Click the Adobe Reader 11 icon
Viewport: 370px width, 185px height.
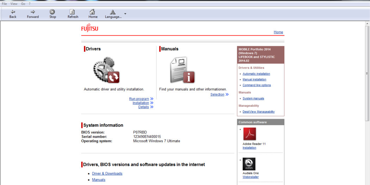(x=249, y=134)
